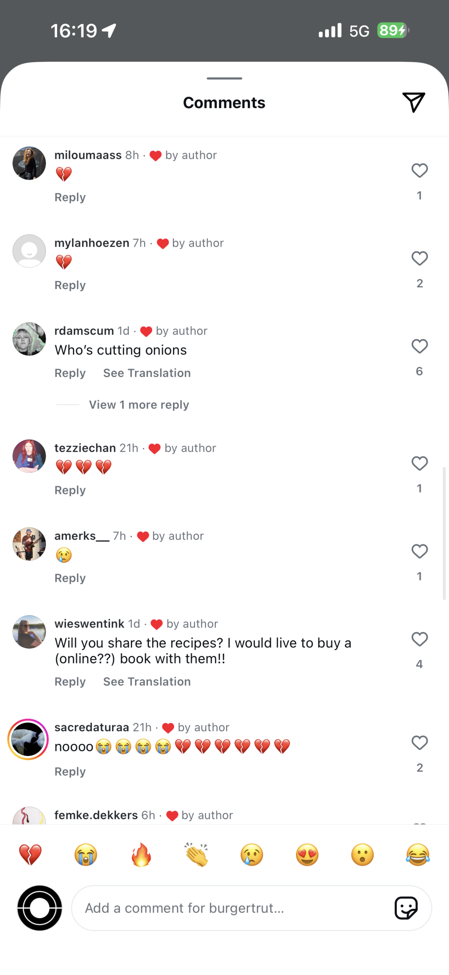Viewport: 449px width, 975px height.
Task: Open sacredaturaa's story profile picture
Action: click(x=28, y=739)
